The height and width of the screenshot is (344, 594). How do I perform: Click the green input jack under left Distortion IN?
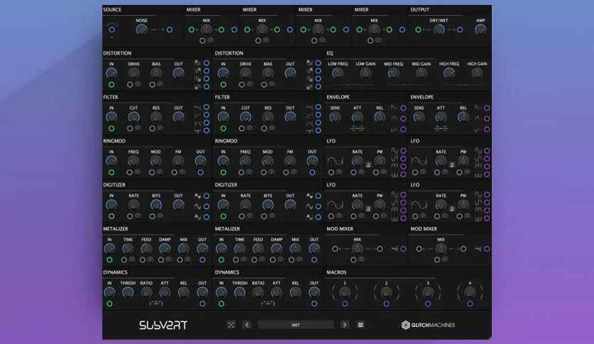(x=112, y=85)
